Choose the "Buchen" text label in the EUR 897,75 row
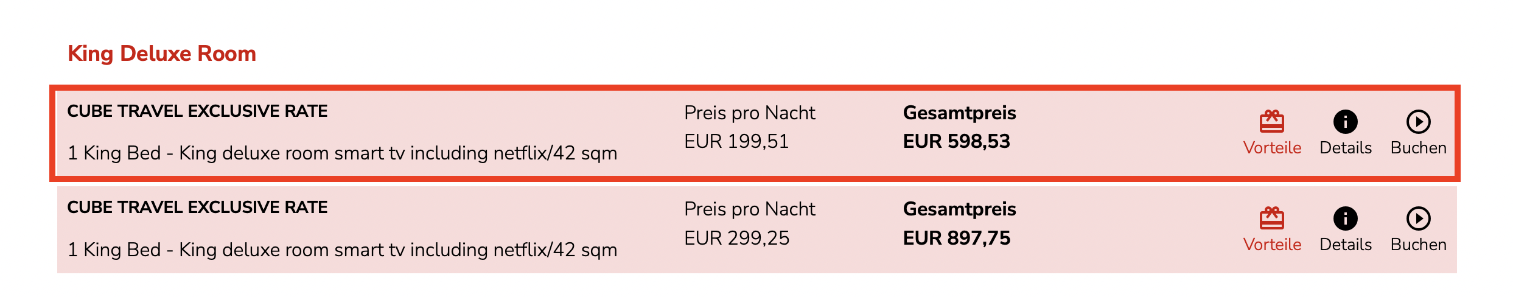The width and height of the screenshot is (1513, 297). (1418, 245)
